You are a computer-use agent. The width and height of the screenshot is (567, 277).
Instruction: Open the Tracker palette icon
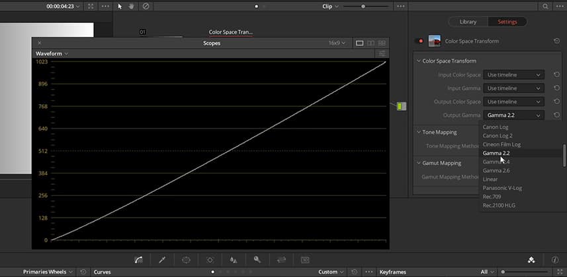210,260
